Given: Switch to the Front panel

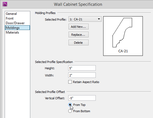Looking at the screenshot, I should tap(10, 18).
